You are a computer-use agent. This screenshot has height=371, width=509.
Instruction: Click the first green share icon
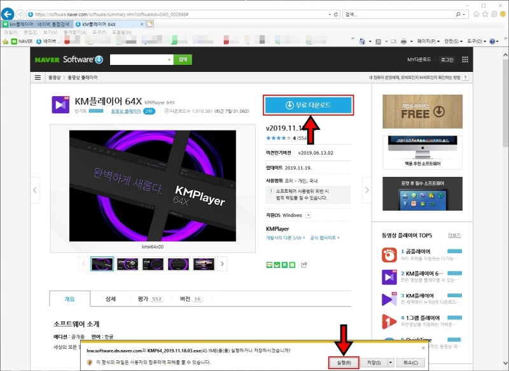coord(269,265)
